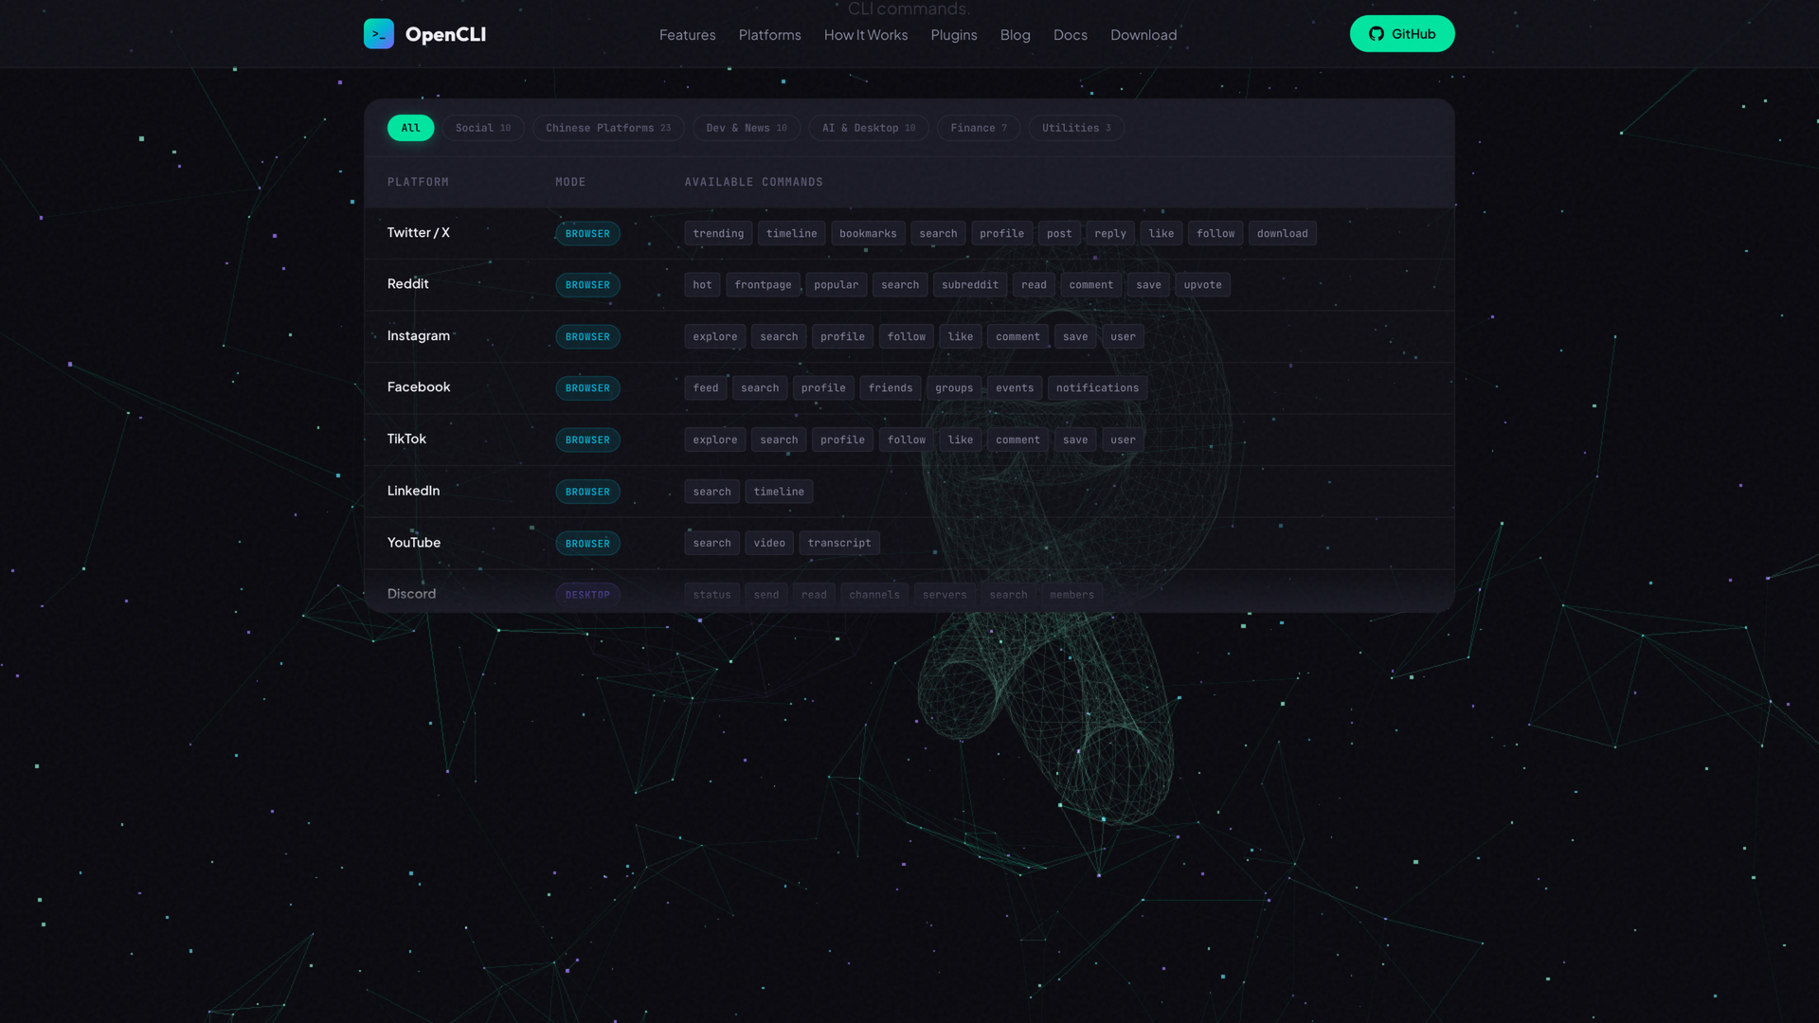1819x1023 pixels.
Task: Click the Instagram platform name
Action: click(x=419, y=336)
